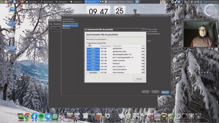219x123 pixels.
Task: Select the aptdaemon-data package row
Action: 115,52
